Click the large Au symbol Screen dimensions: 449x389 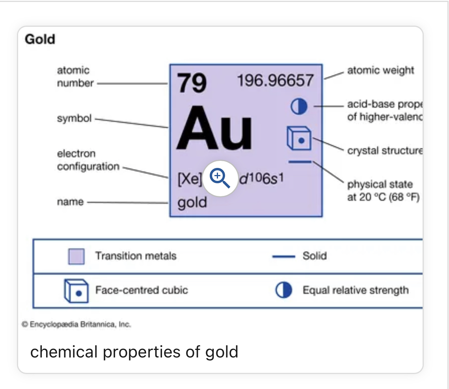tap(214, 128)
